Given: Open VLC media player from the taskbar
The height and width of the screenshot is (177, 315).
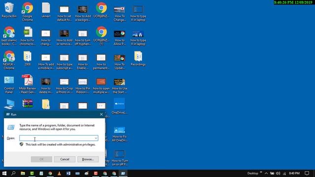Looking at the screenshot, I should pyautogui.click(x=59, y=173).
